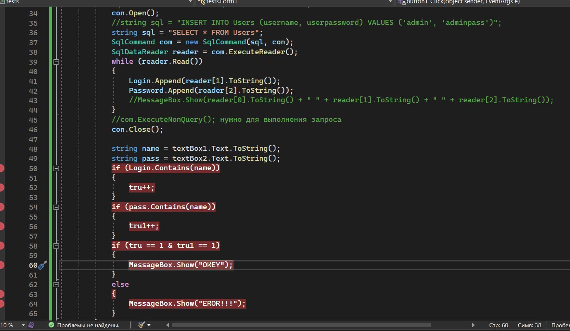
Task: Open the IntelliCode brain icon in status bar
Action: (x=31, y=325)
